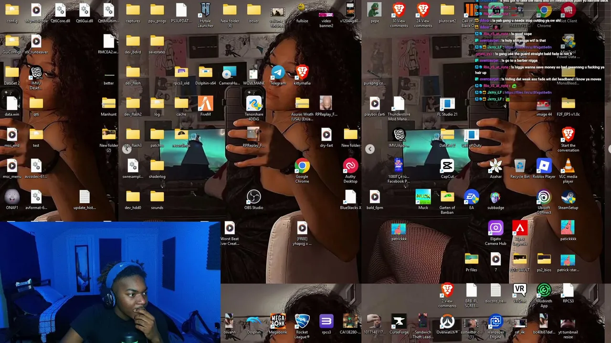Open Sandwich Theft Leader game icon
611x343 pixels.
click(x=423, y=322)
